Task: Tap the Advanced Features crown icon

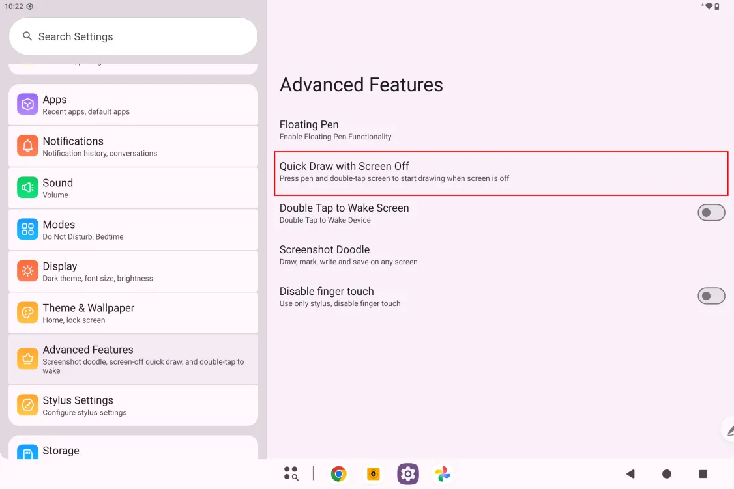Action: click(x=27, y=359)
